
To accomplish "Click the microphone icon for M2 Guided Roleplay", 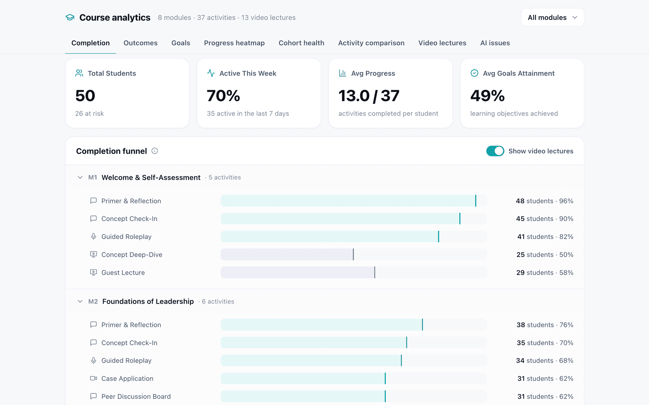I will 93,360.
